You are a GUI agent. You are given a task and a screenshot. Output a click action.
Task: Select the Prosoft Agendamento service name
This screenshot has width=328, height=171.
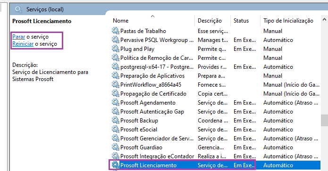coord(148,103)
